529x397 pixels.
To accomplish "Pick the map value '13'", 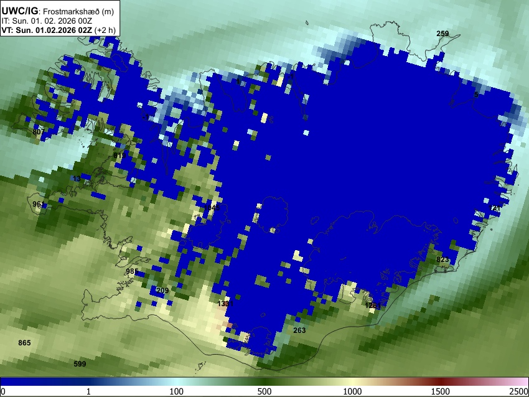I will (77, 179).
